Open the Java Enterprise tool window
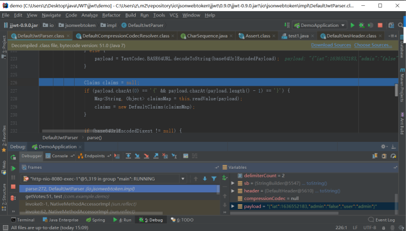406x231 pixels. point(61,220)
